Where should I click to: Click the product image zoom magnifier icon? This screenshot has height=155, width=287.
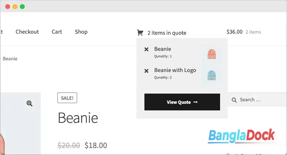[x=30, y=103]
